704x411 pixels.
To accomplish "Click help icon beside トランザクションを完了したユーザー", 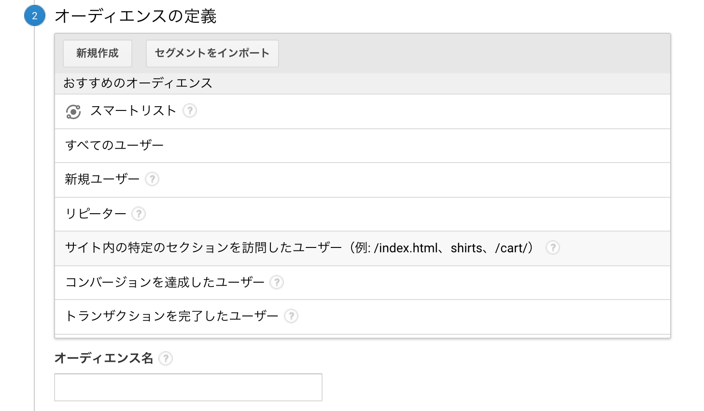I will coord(291,316).
